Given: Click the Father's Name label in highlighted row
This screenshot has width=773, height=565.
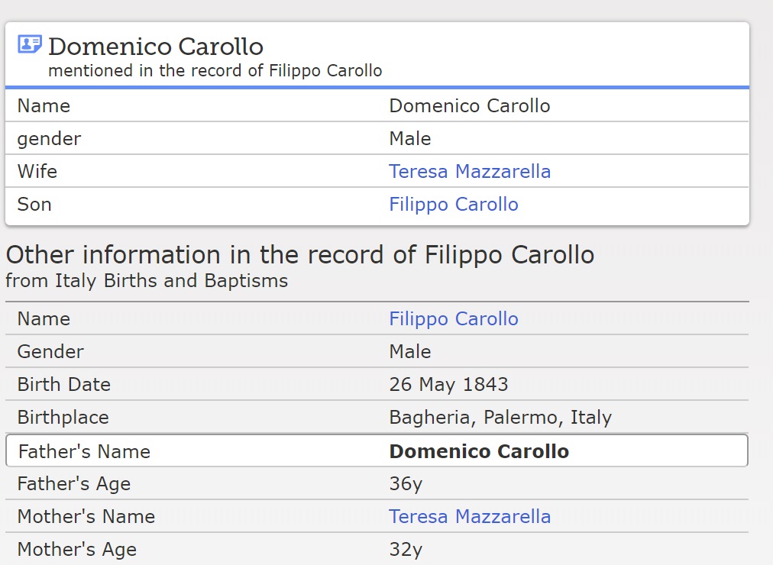Looking at the screenshot, I should pos(84,451).
